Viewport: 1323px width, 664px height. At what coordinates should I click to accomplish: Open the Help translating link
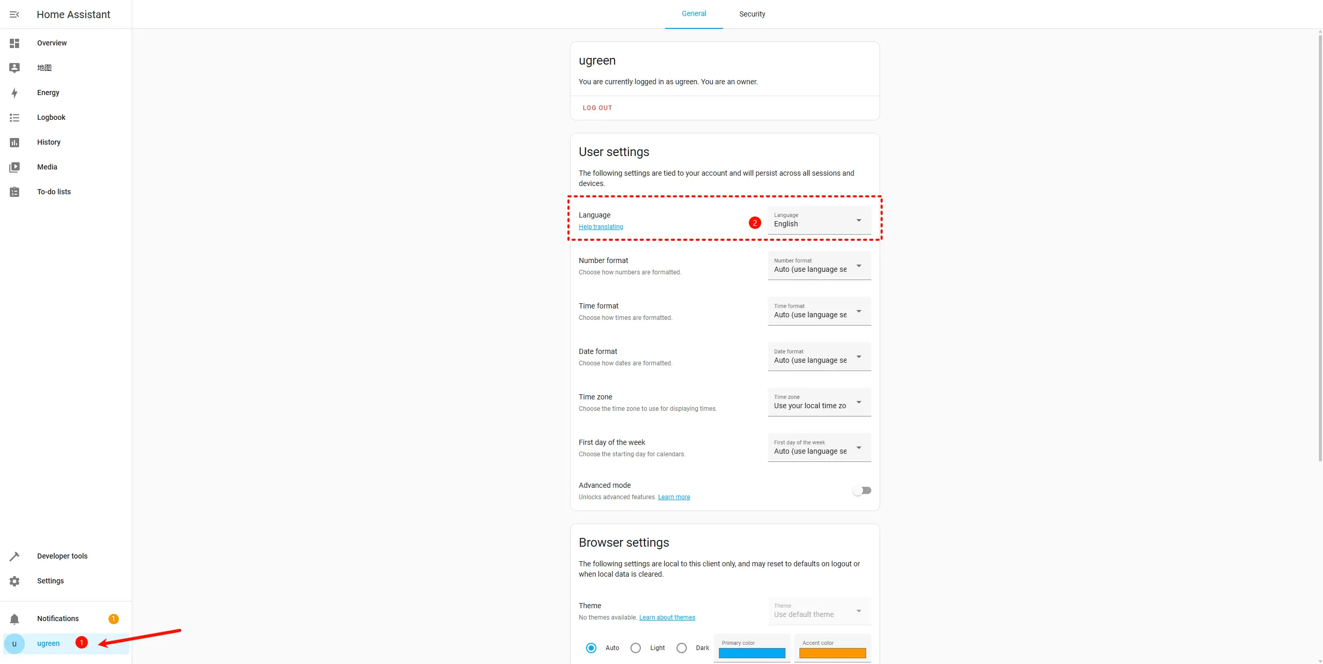[601, 227]
